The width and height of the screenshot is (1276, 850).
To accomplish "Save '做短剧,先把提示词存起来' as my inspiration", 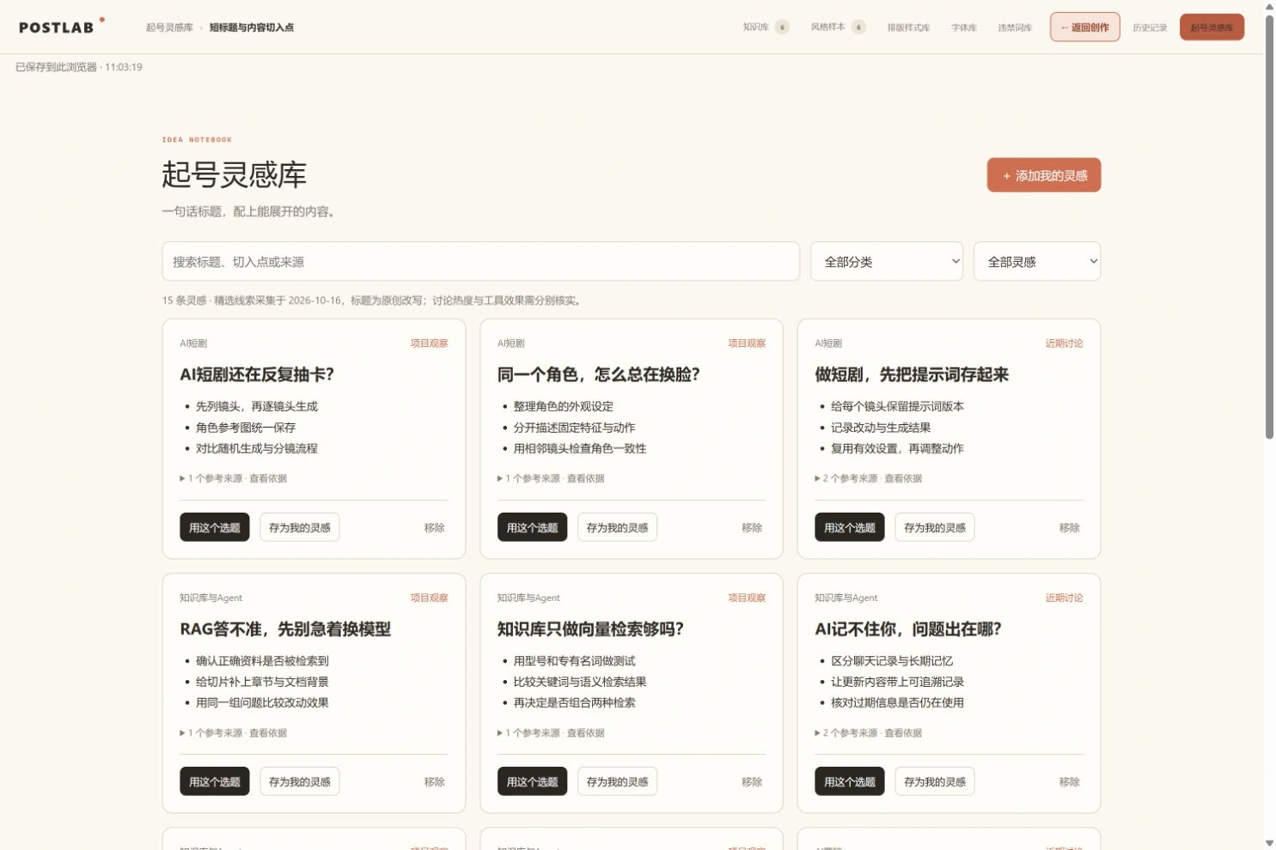I will point(935,527).
